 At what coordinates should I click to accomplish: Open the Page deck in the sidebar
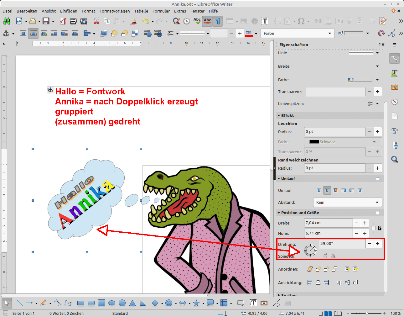(395, 116)
